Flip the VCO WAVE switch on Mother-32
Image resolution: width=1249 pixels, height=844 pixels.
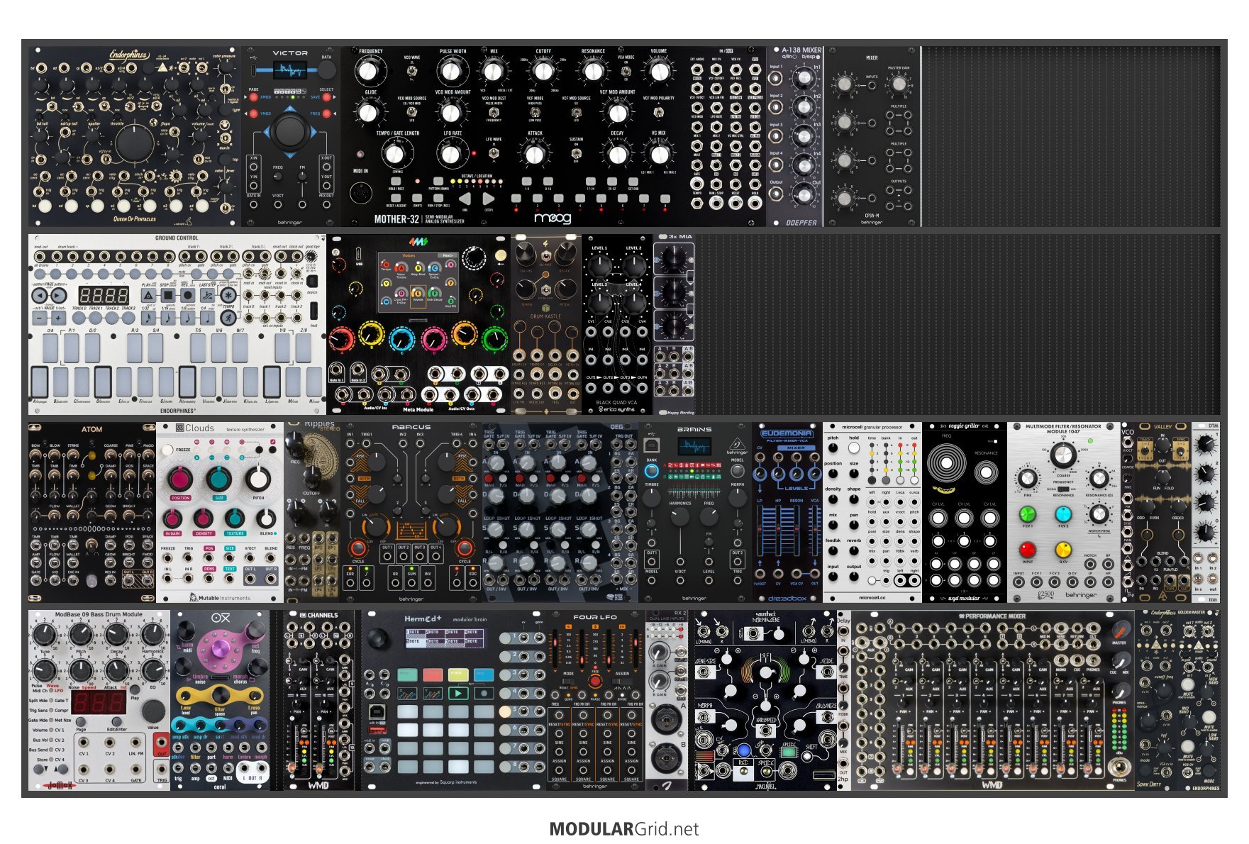coord(411,72)
